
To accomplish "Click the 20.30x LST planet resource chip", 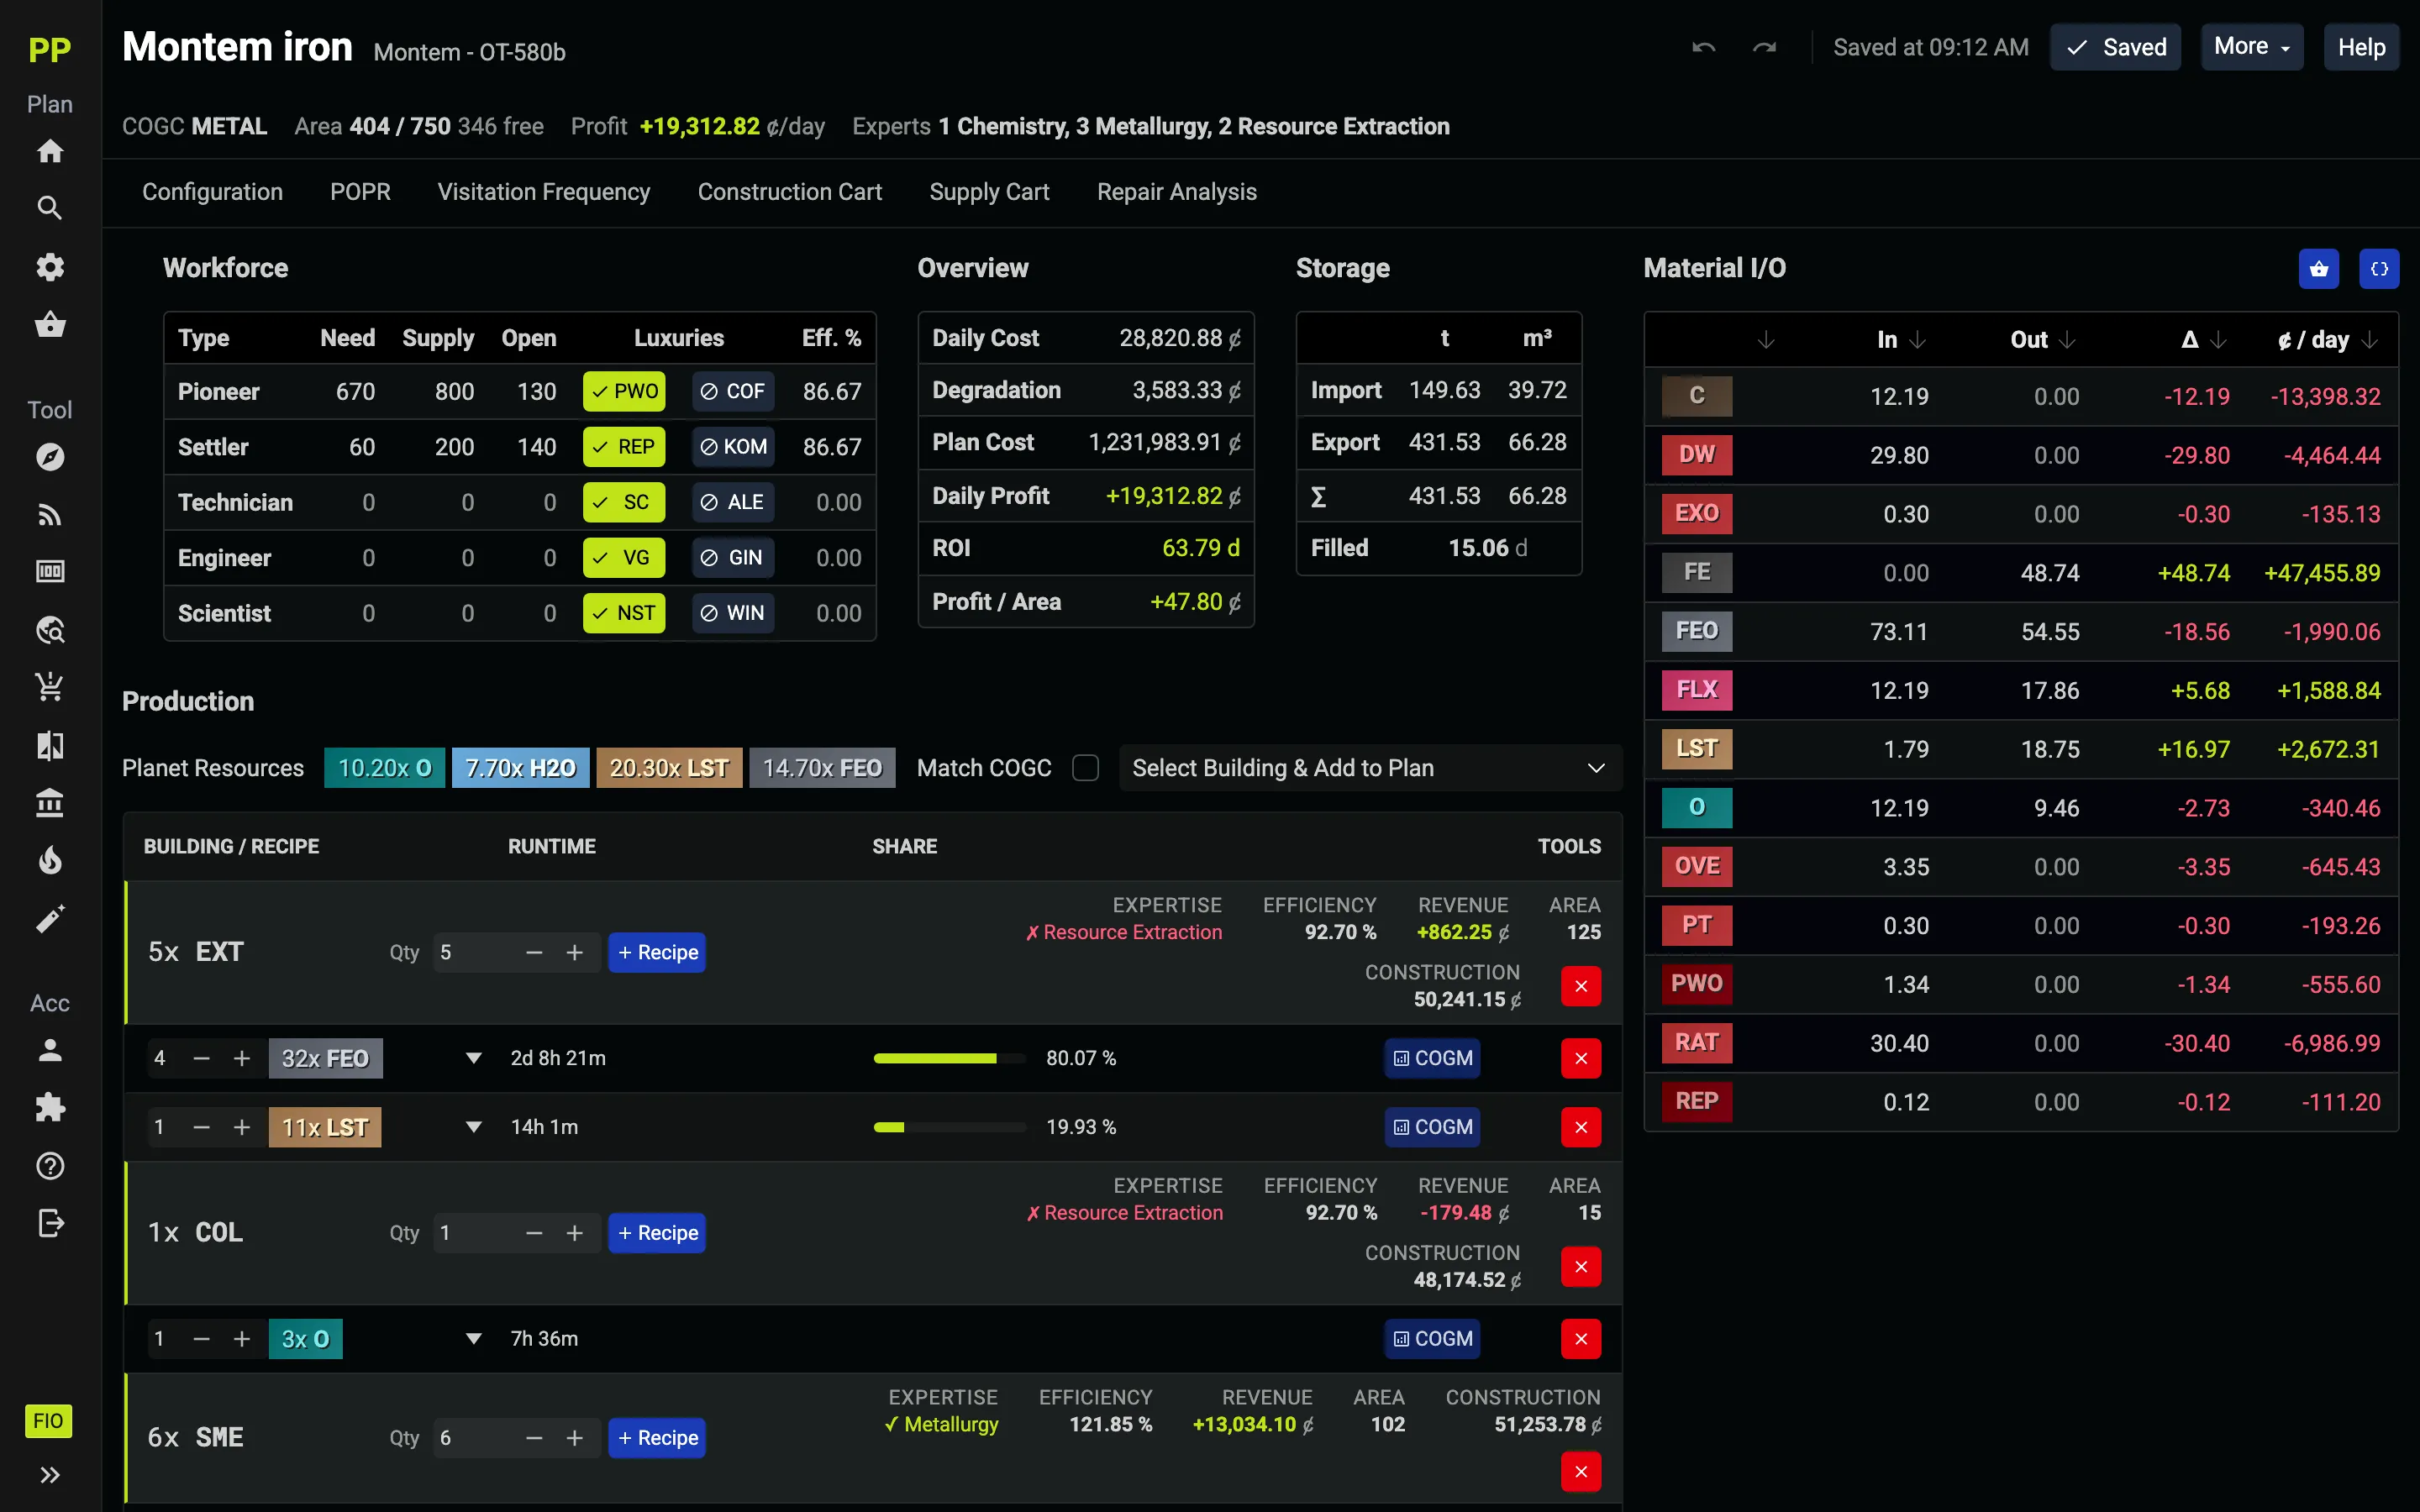I will [669, 768].
